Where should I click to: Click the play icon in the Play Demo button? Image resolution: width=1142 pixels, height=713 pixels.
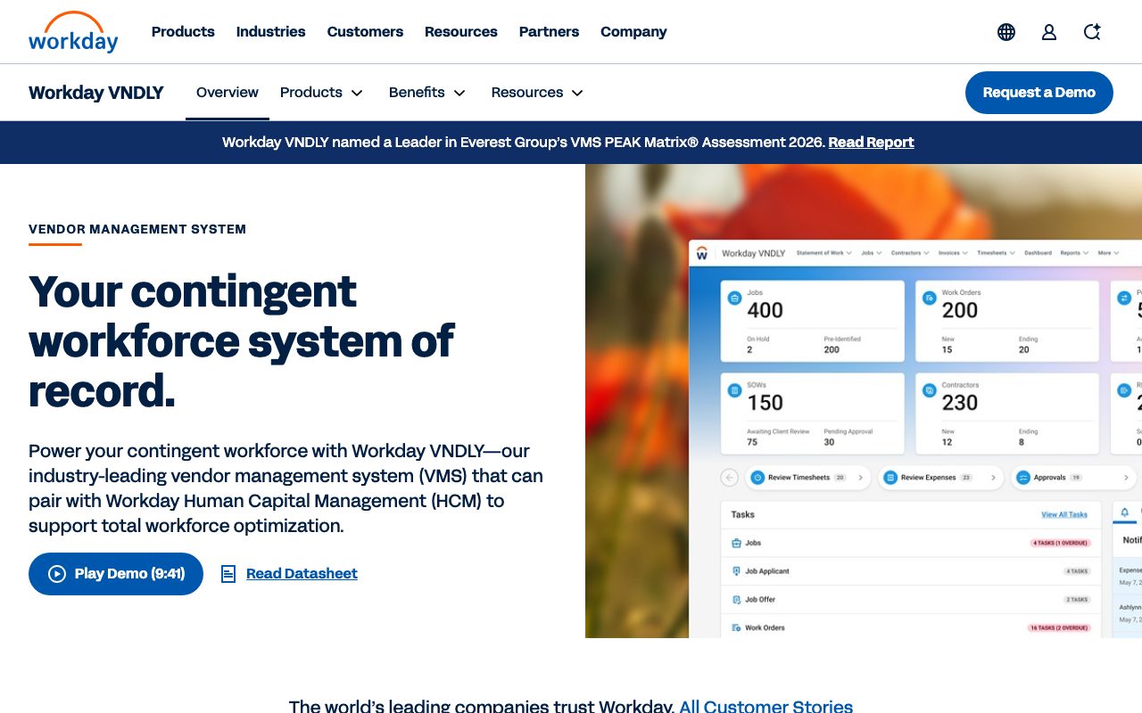tap(57, 574)
